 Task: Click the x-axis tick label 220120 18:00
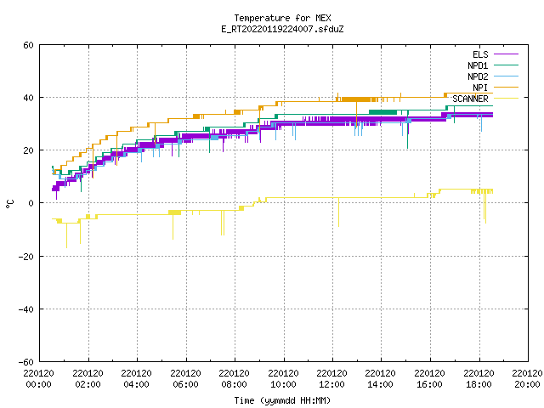click(479, 379)
